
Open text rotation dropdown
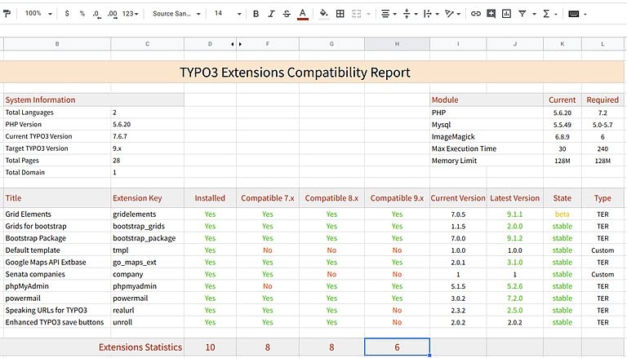pos(452,14)
